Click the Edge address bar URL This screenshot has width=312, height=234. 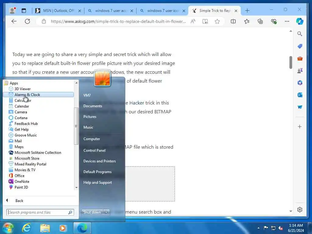(118, 21)
